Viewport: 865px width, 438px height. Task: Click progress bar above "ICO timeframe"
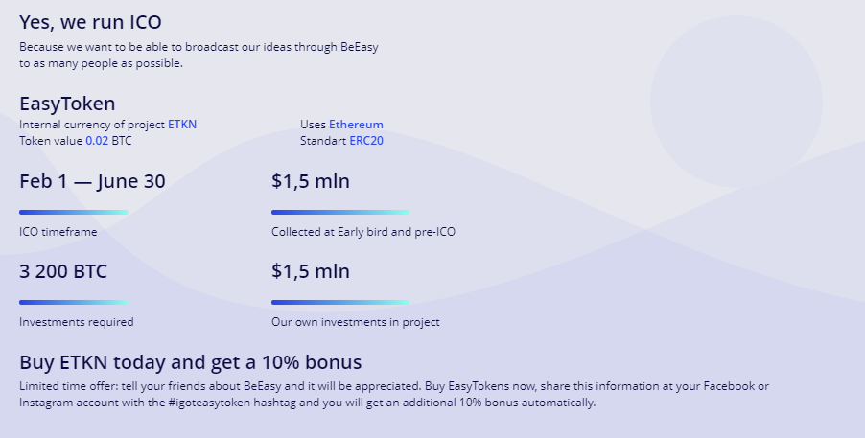(x=74, y=212)
